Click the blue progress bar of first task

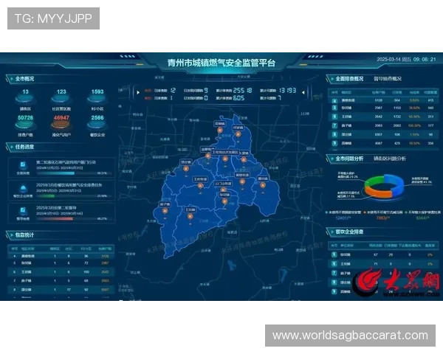coord(55,173)
